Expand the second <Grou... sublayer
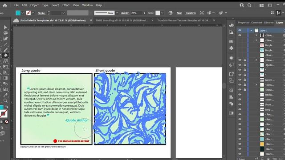Screen dimensions: 285x160 point(256,40)
